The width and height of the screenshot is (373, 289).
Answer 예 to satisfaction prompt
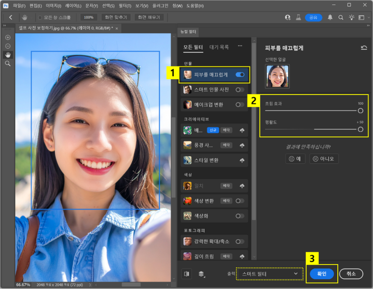coord(295,159)
